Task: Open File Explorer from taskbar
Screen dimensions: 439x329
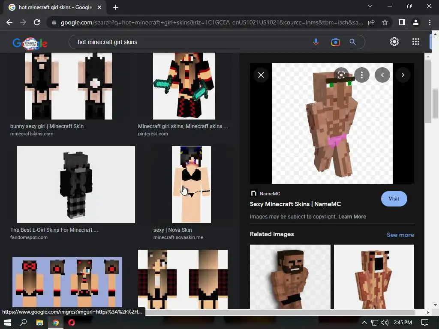Action: tap(40, 323)
